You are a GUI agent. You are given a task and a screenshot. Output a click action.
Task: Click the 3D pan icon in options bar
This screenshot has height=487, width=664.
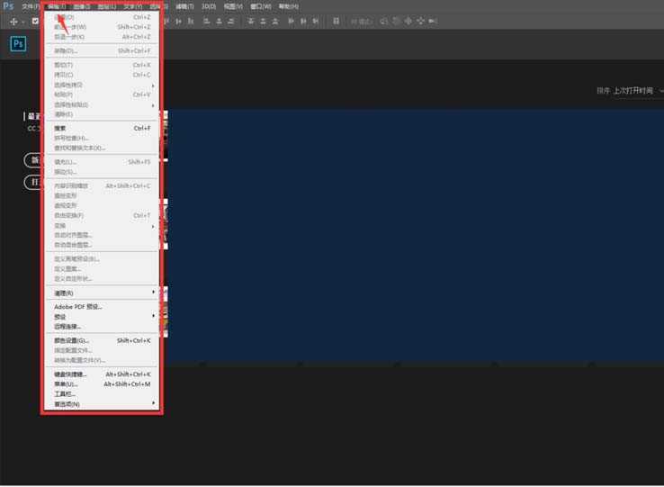(409, 21)
